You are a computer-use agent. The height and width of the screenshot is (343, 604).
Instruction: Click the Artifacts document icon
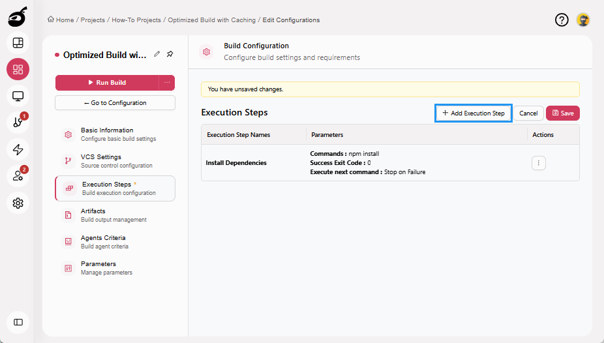(68, 215)
